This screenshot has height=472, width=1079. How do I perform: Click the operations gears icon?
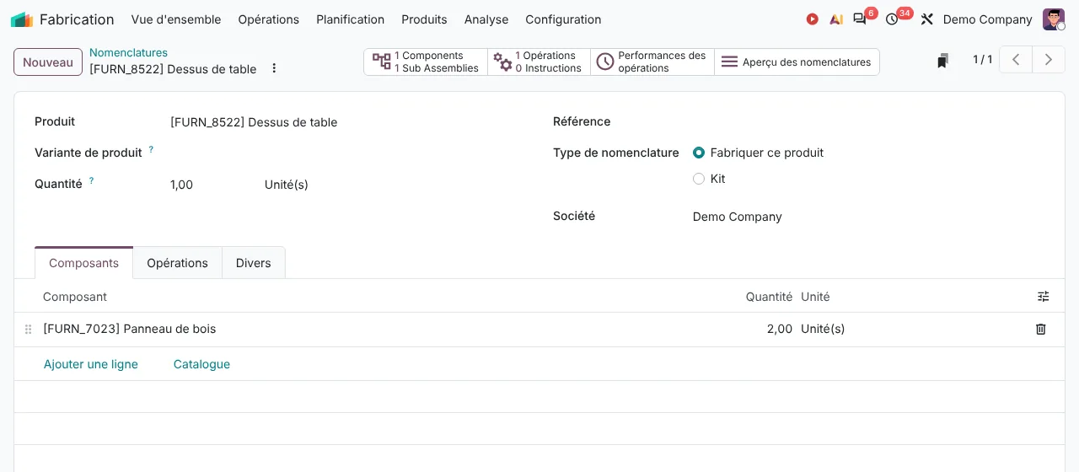pyautogui.click(x=502, y=62)
